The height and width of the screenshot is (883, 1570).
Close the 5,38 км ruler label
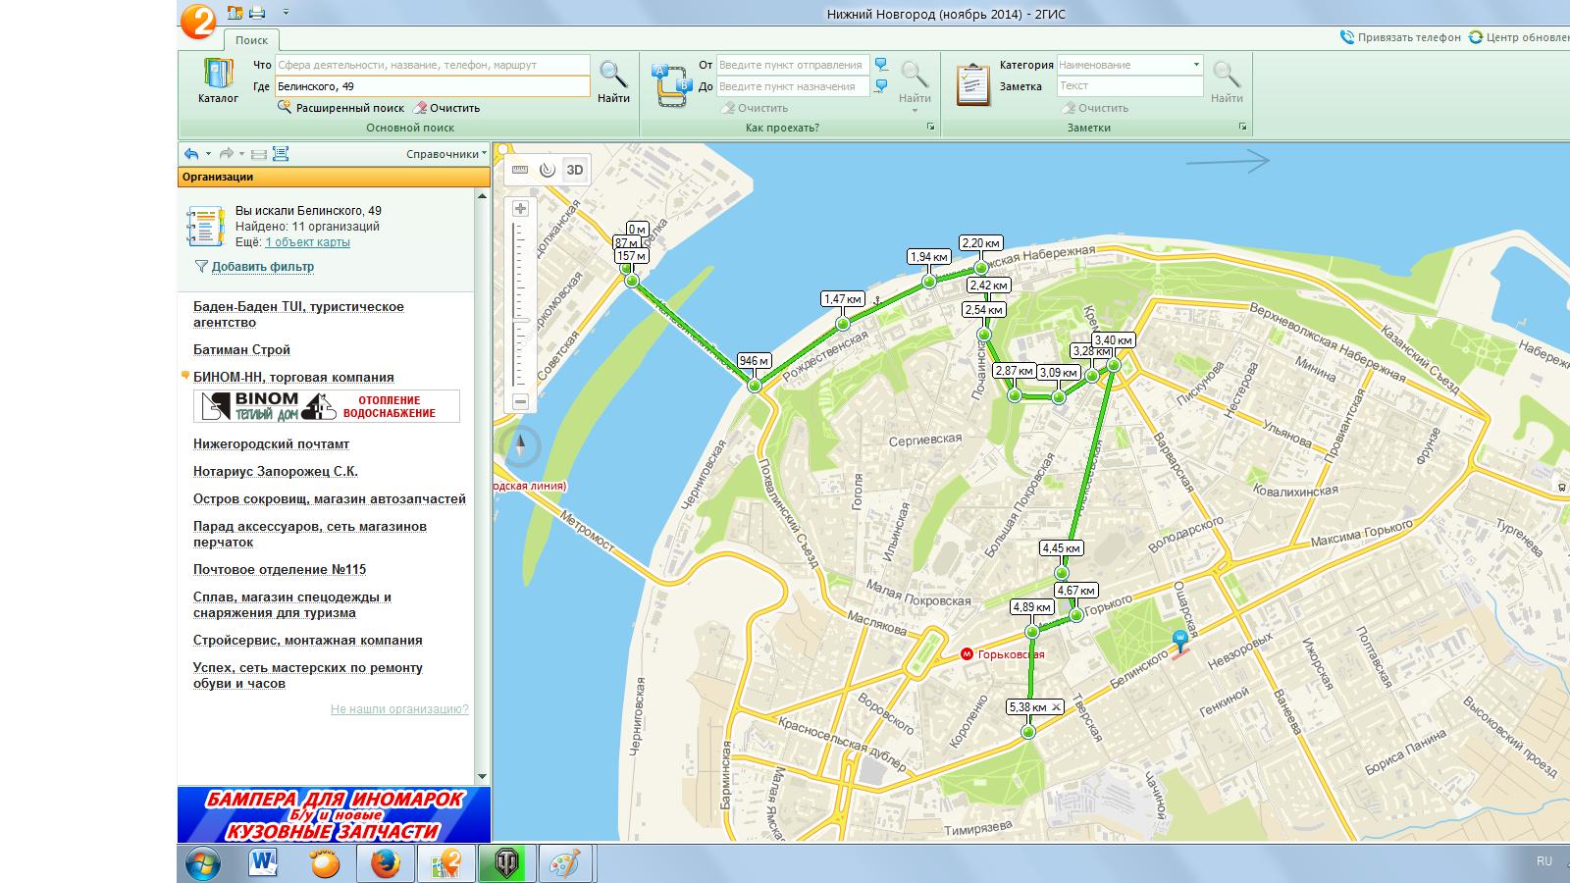coord(1056,706)
